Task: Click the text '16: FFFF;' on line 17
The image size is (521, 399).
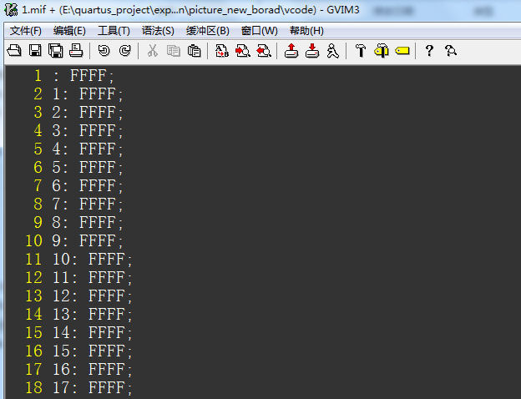Action: coord(92,369)
